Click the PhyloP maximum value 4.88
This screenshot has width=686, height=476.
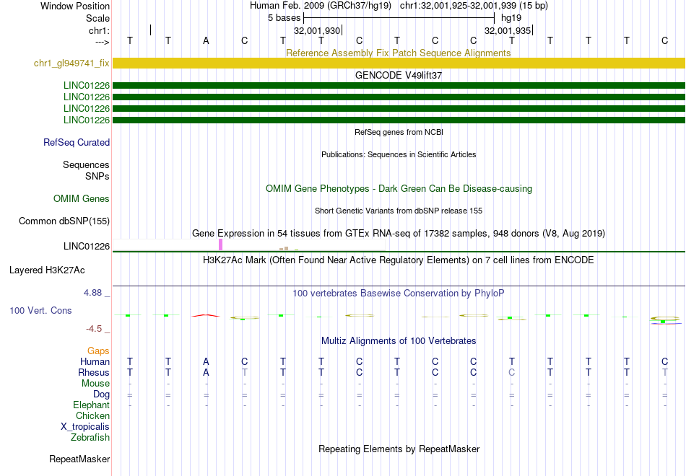pos(92,292)
